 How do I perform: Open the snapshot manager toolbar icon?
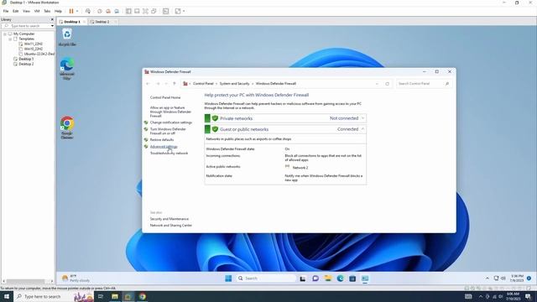(x=117, y=11)
